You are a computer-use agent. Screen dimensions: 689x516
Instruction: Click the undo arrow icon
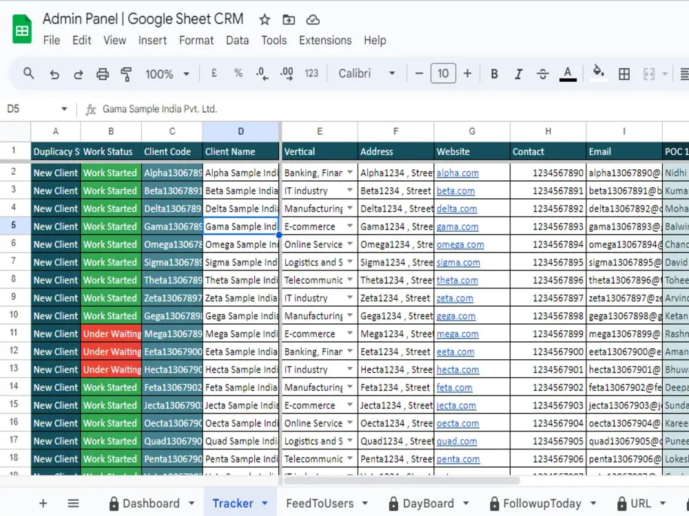point(54,74)
